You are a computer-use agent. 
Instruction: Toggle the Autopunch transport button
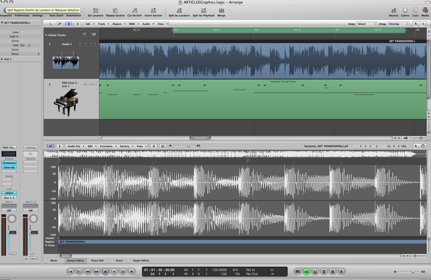(315, 272)
